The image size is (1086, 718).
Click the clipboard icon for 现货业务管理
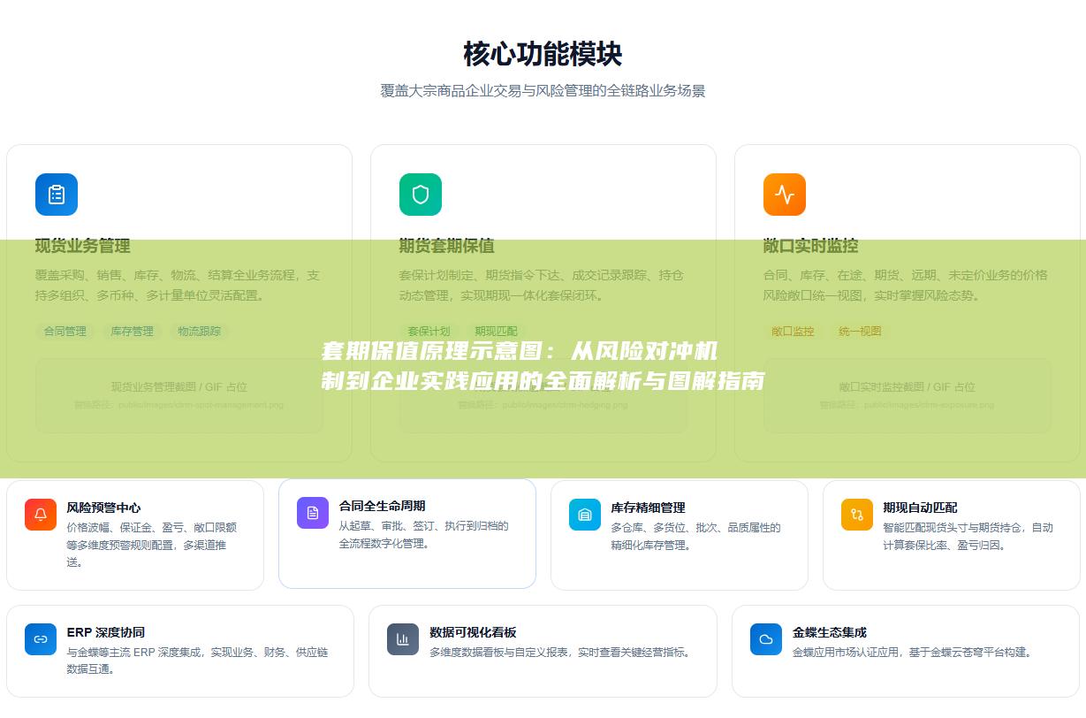57,195
